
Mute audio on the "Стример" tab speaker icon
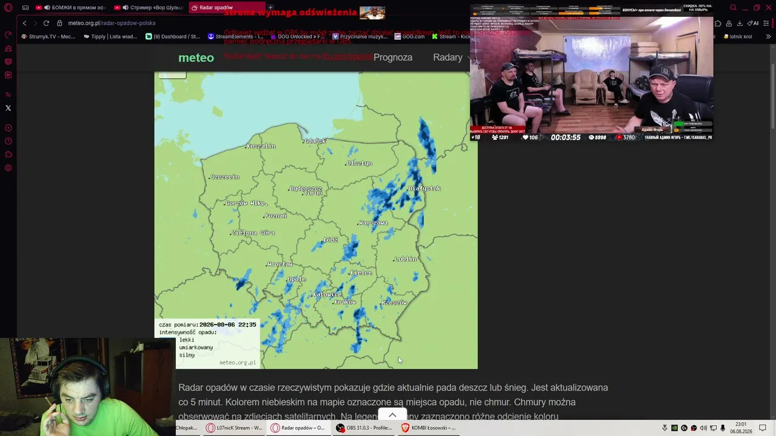coord(125,8)
